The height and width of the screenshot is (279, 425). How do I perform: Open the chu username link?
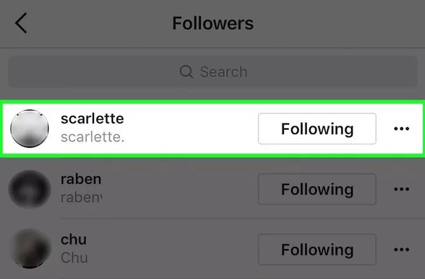point(73,240)
